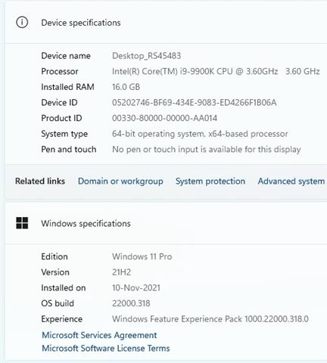Click the System type value text
This screenshot has height=363, width=327.
(200, 134)
